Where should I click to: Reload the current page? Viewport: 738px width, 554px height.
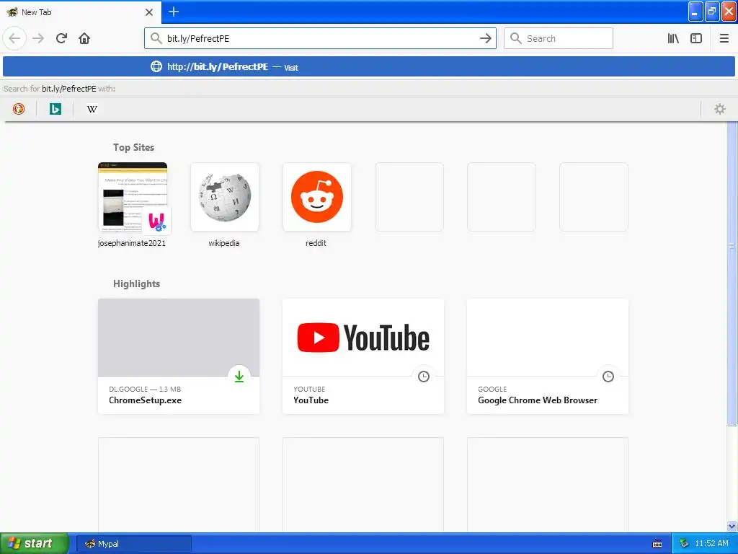pos(61,38)
